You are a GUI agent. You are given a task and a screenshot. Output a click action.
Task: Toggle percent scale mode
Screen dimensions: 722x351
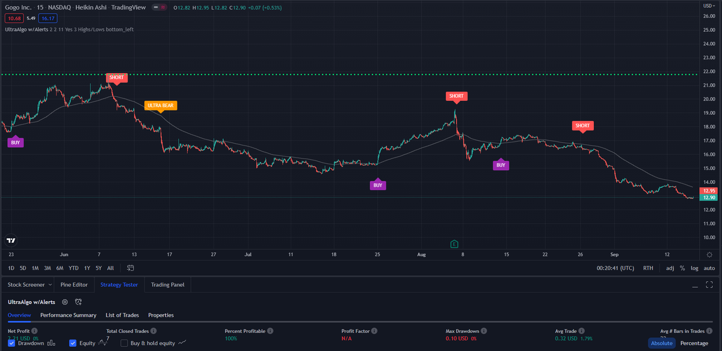[683, 268]
